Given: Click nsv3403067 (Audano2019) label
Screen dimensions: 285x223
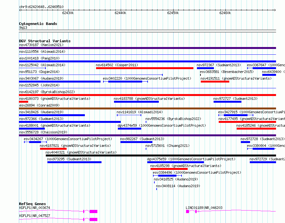Looking at the screenshot, I should [x=41, y=78].
